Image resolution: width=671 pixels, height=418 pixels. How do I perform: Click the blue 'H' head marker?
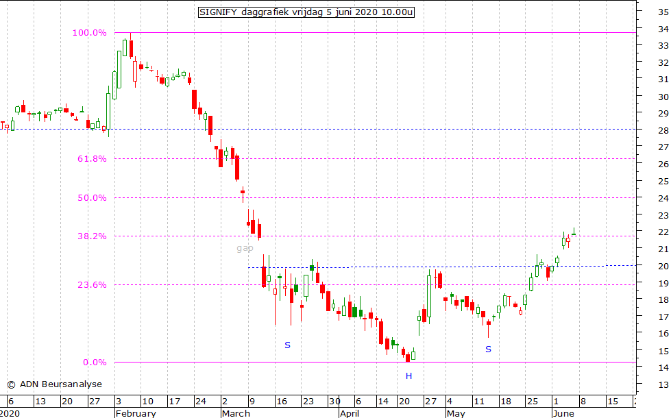pyautogui.click(x=408, y=376)
